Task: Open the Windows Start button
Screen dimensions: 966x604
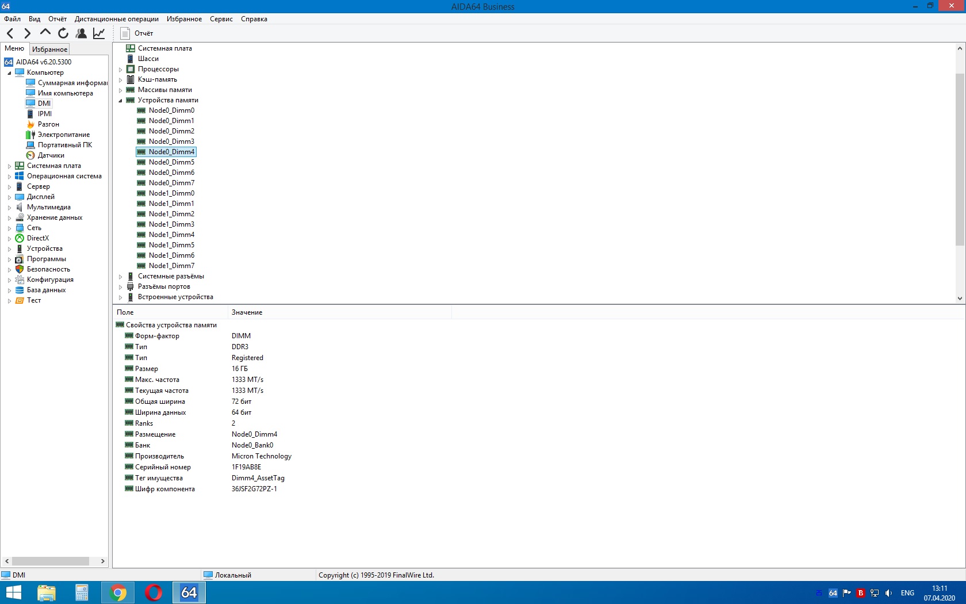Action: coord(13,592)
